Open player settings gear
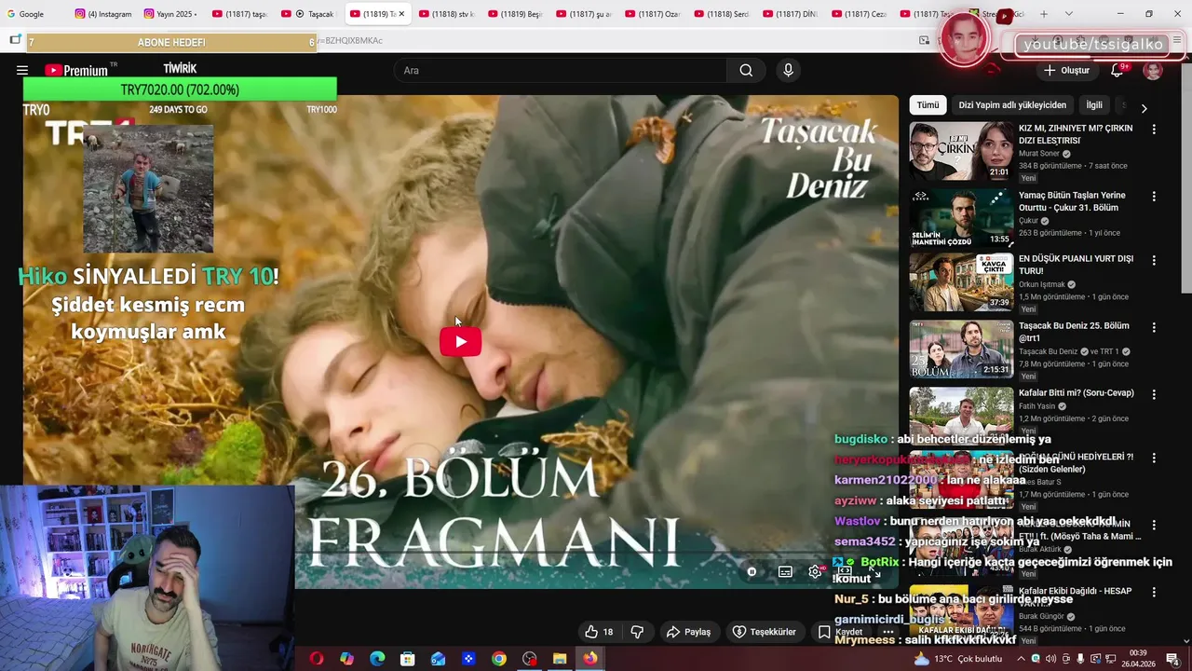Viewport: 1192px width, 671px height. pos(815,571)
